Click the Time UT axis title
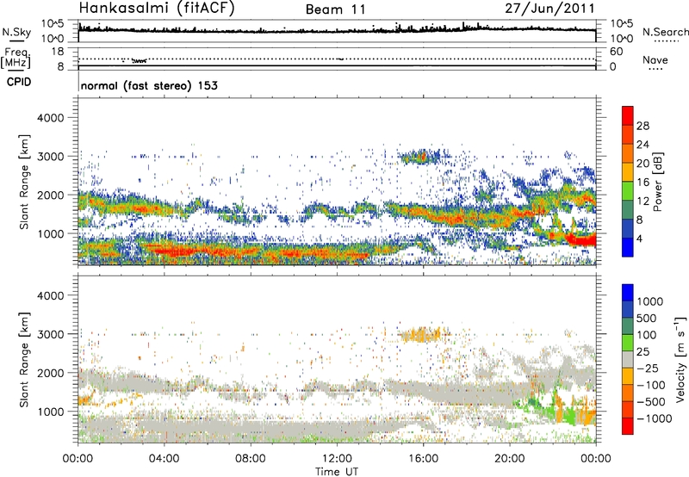Viewport: 689px width, 477px height. pyautogui.click(x=337, y=472)
